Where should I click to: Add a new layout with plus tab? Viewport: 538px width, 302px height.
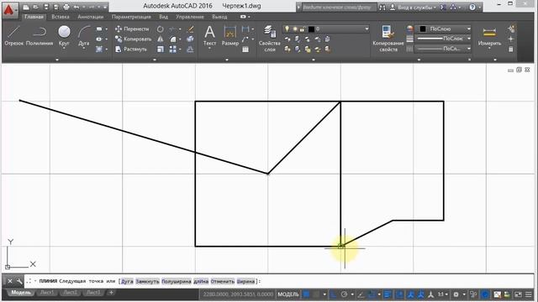point(111,293)
